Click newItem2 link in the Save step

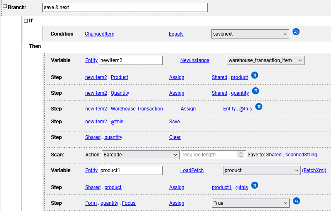click(96, 122)
